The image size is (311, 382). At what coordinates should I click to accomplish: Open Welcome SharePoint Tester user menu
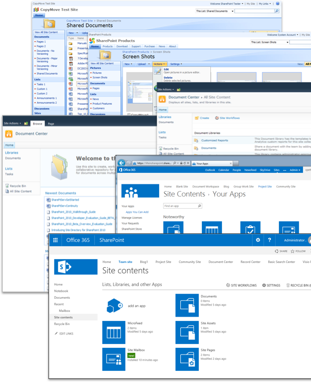(x=227, y=4)
